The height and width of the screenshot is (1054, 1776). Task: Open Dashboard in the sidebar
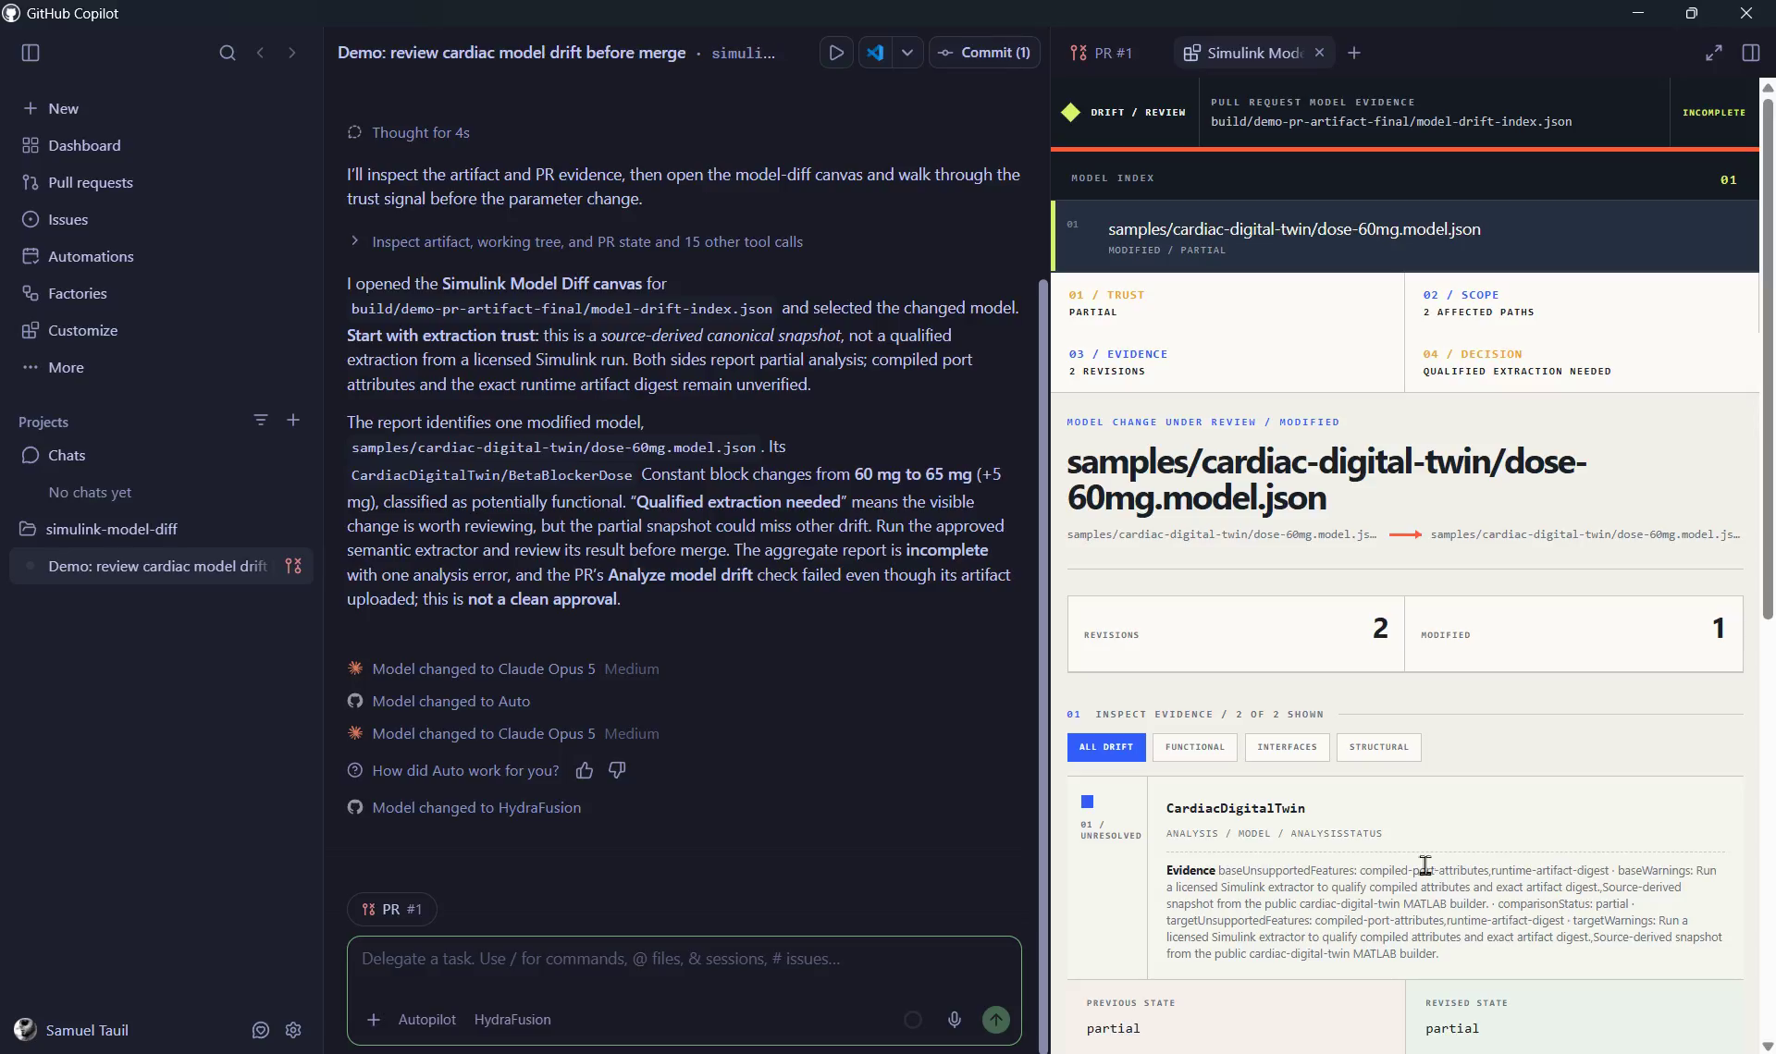pos(161,145)
